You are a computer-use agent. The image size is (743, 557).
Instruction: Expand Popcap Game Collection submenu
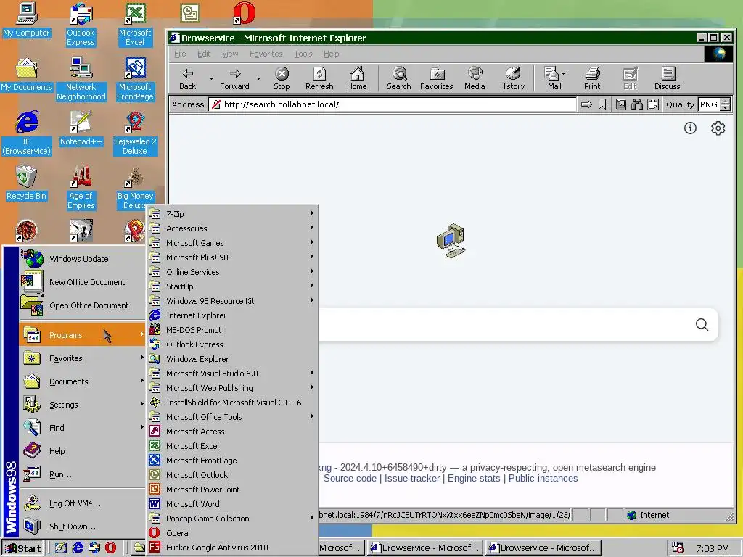[231, 518]
